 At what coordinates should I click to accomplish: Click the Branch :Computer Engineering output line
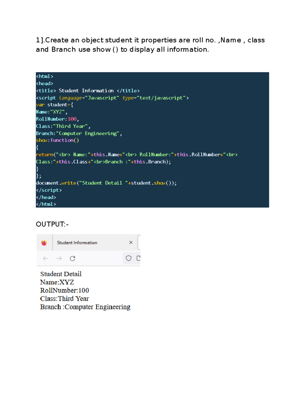click(x=85, y=307)
